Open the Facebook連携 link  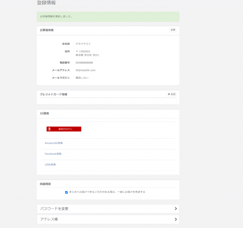click(x=53, y=154)
